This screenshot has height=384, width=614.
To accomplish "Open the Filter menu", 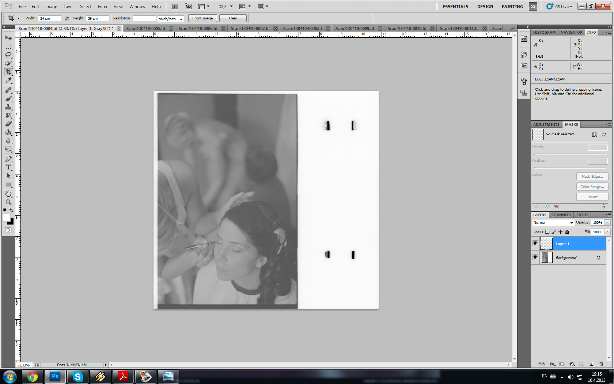I will tap(103, 7).
